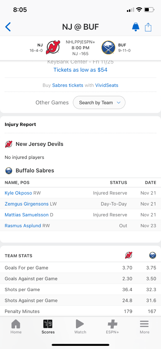
Task: Open the Home tab
Action: pyautogui.click(x=16, y=327)
